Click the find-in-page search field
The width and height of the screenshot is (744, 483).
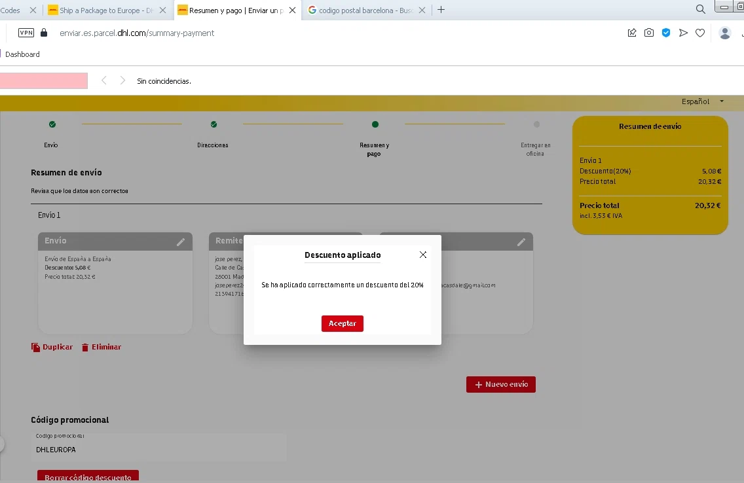tap(44, 80)
